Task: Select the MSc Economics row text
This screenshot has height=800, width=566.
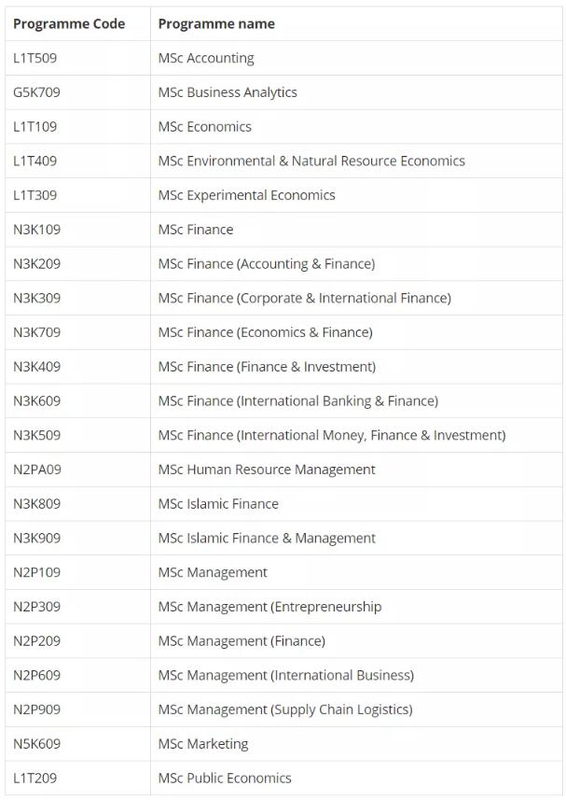Action: 205,127
